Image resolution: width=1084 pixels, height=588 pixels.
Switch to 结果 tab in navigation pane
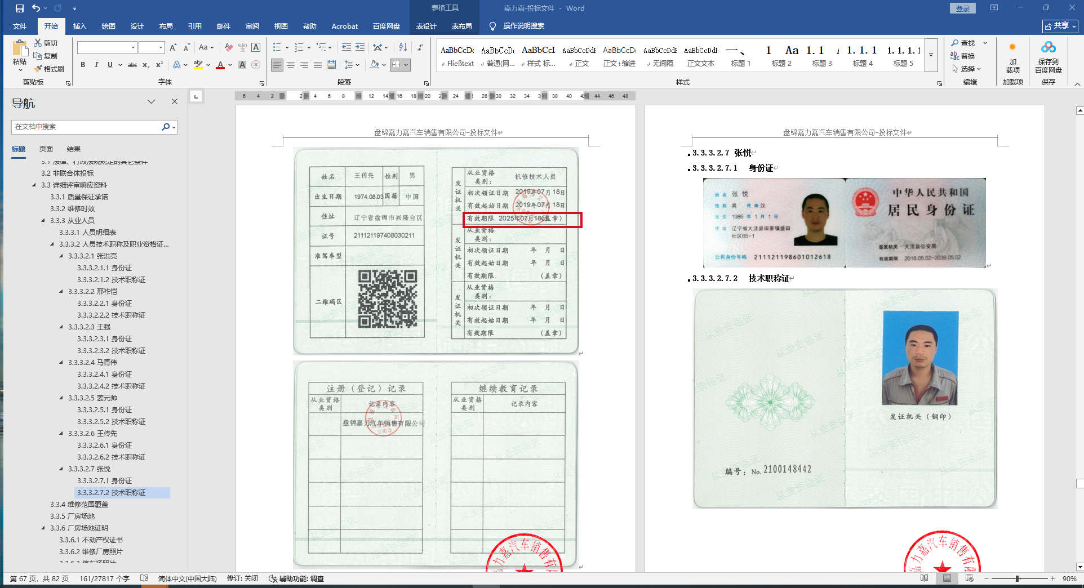point(74,149)
